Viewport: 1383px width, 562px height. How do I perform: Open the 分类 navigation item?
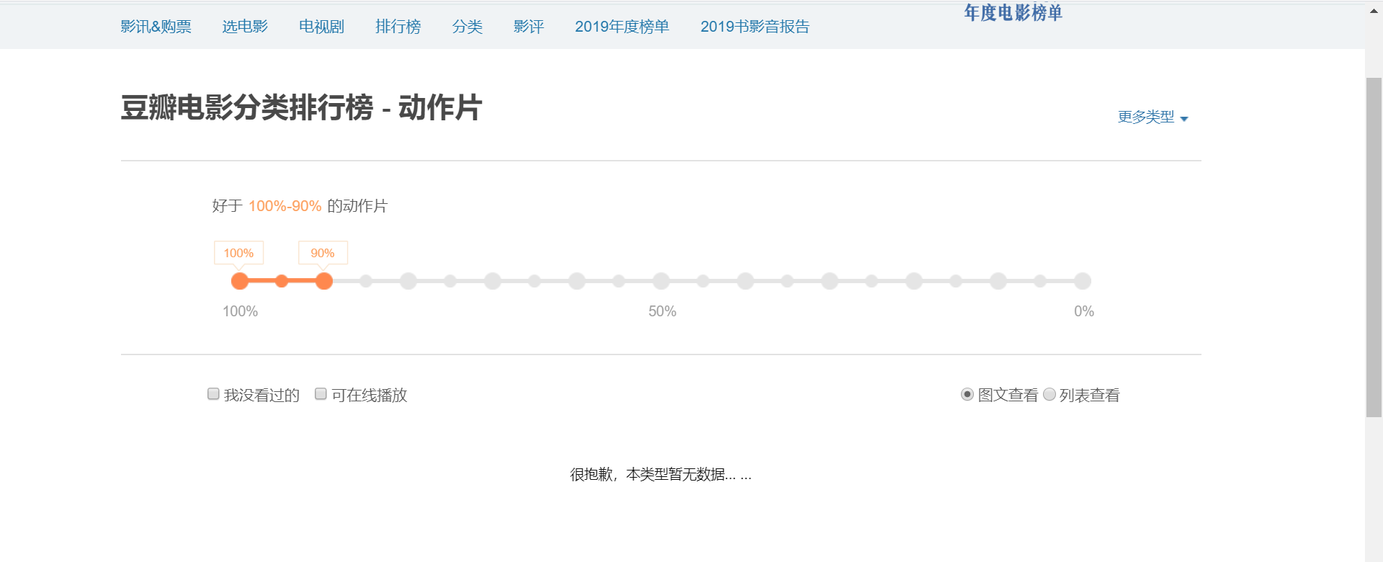[467, 27]
